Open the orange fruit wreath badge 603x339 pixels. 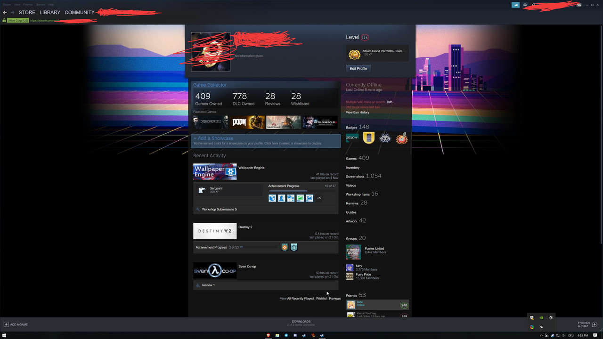click(x=402, y=138)
